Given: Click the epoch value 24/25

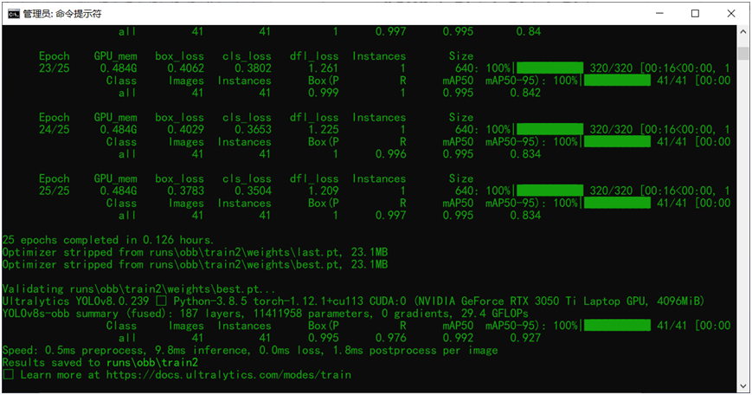Looking at the screenshot, I should pyautogui.click(x=55, y=130).
